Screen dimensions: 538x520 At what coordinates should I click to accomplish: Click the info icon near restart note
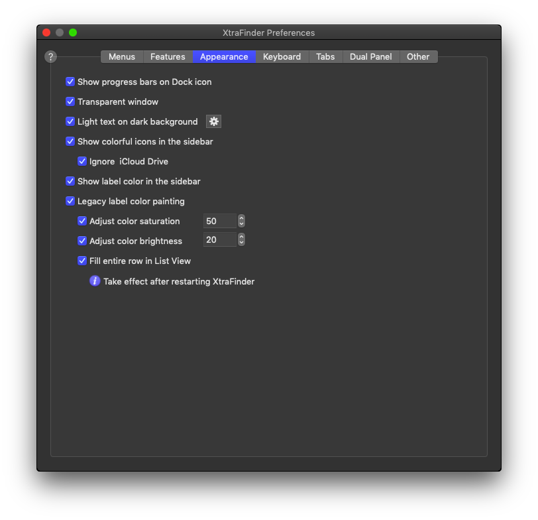click(95, 281)
